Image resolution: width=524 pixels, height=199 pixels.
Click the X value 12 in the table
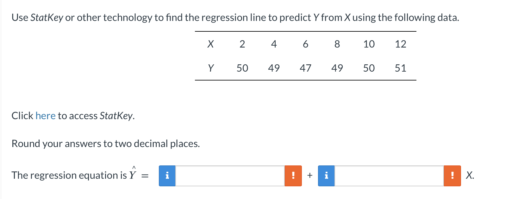point(400,44)
